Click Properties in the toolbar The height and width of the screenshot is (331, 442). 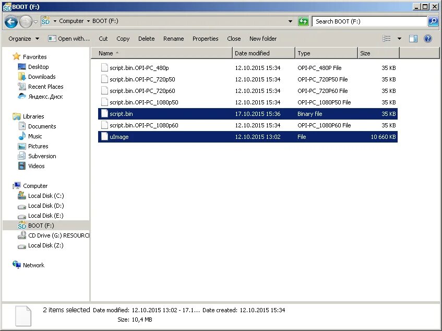205,39
